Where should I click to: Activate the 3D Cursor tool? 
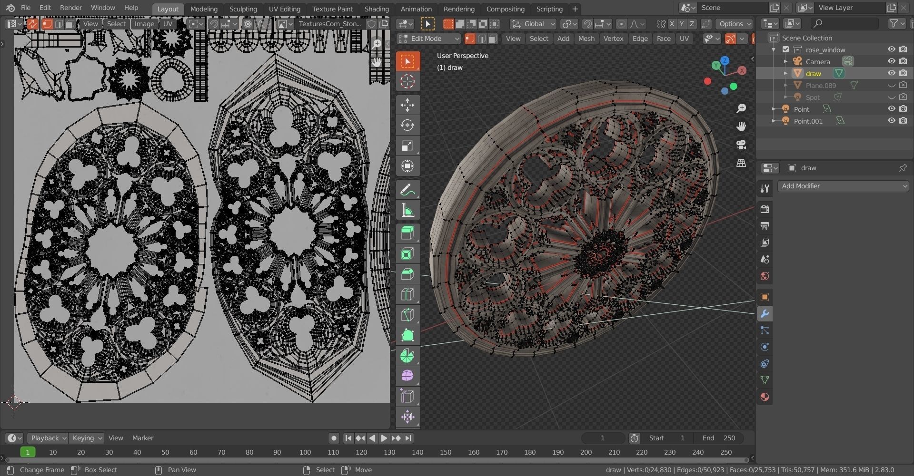pos(407,81)
